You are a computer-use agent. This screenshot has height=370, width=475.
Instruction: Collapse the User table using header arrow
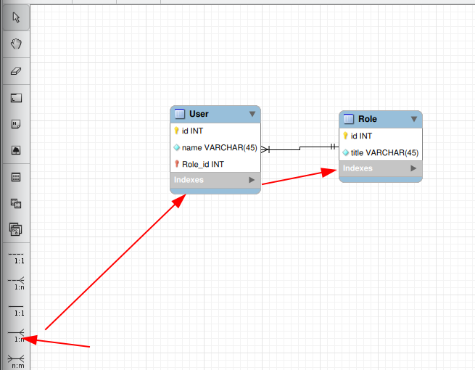[252, 114]
